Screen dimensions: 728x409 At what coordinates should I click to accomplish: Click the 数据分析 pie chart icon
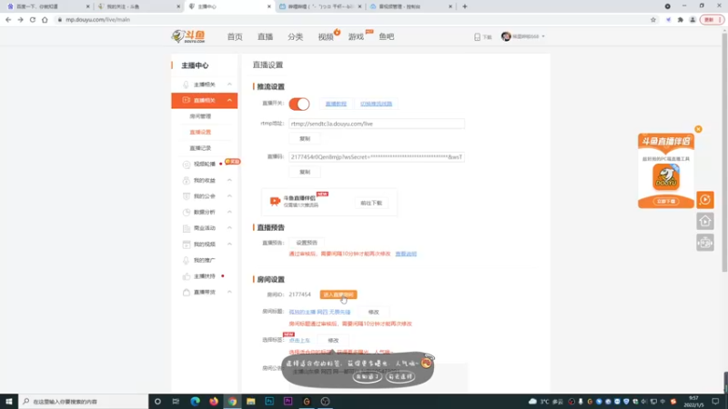coord(187,212)
